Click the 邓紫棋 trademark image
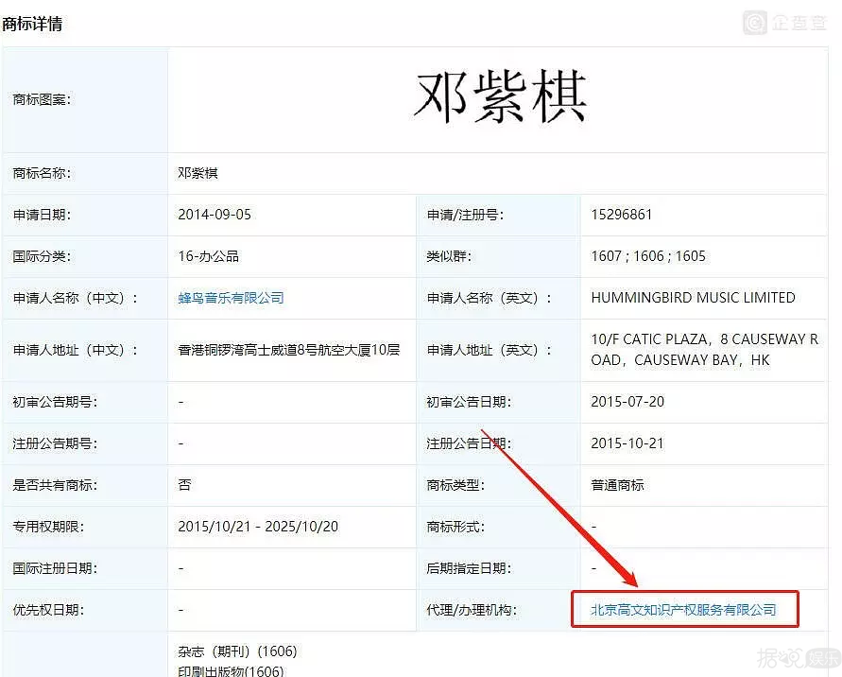Screen dimensions: 842x677 coord(500,97)
